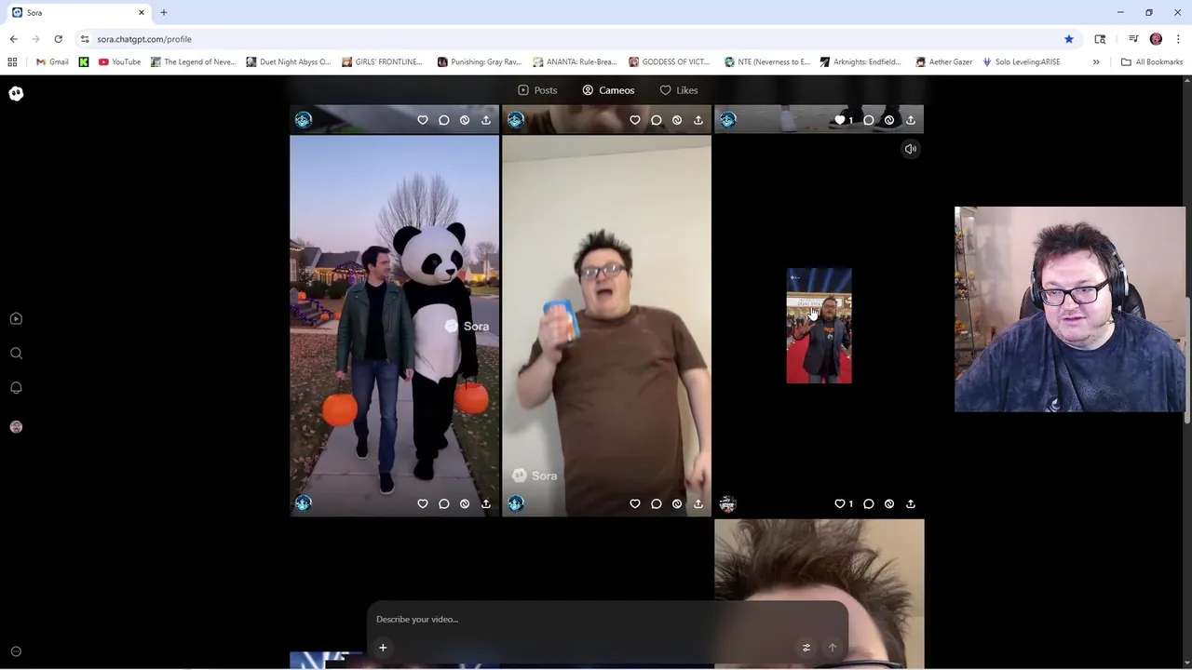The width and height of the screenshot is (1192, 670).
Task: Open the bottom-left sidebar menu icon
Action: pos(16,651)
